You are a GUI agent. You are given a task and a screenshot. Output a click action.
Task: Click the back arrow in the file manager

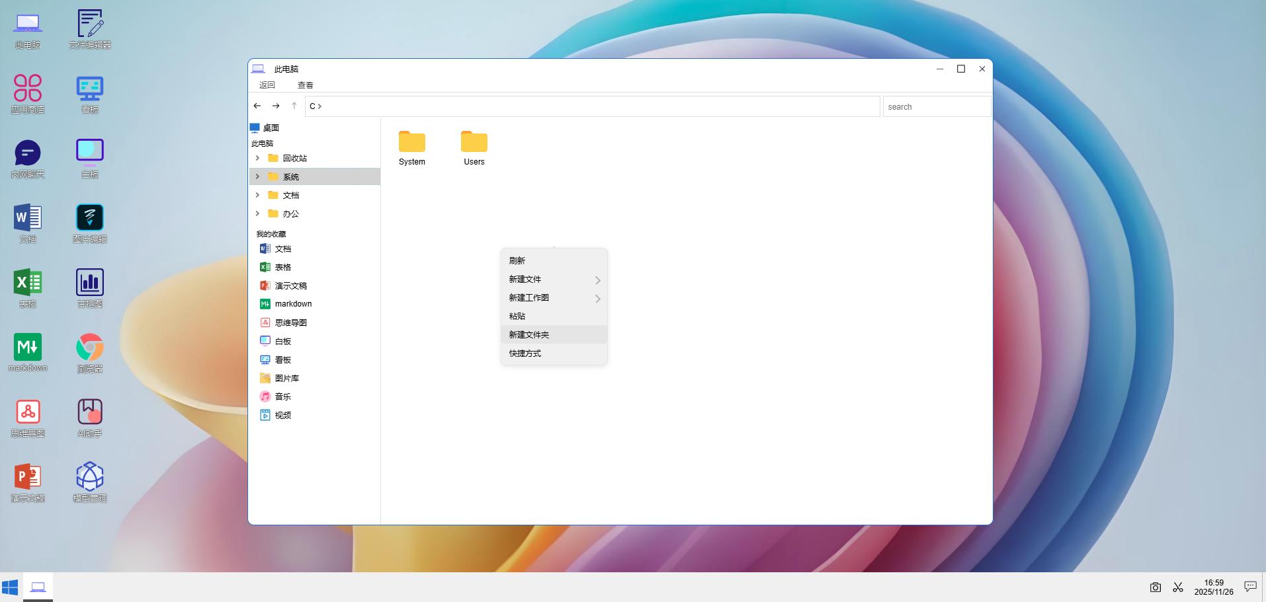tap(257, 106)
